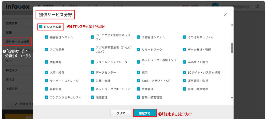This screenshot has height=120, width=266.
Task: Open the help question mark icon
Action: [257, 6]
